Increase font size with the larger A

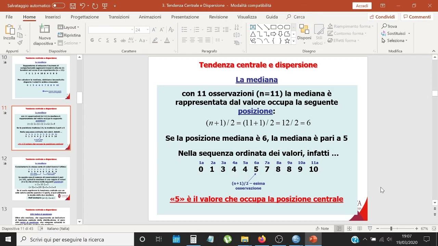point(154,30)
